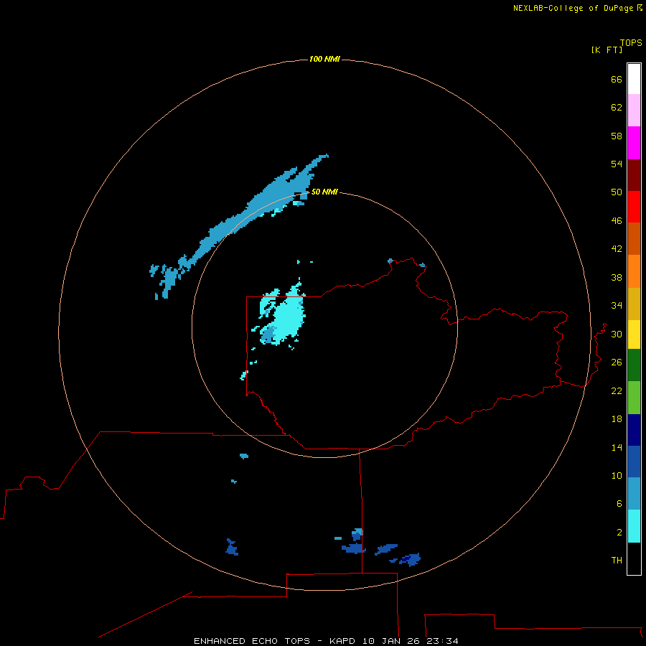Screen dimensions: 646x646
Task: Click the legend value 62
Action: tap(617, 107)
